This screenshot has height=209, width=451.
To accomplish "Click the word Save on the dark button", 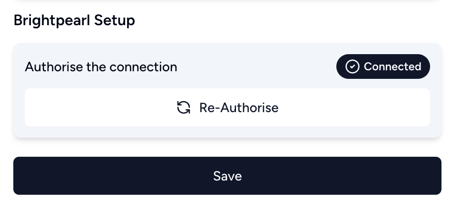I will (227, 176).
